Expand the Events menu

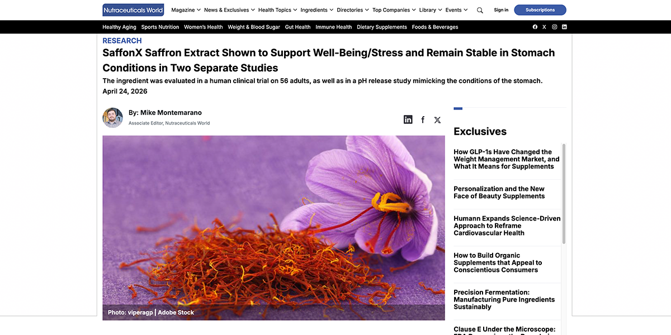[456, 10]
